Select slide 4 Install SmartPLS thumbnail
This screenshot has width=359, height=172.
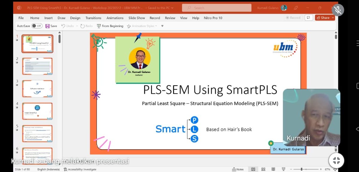(x=37, y=111)
